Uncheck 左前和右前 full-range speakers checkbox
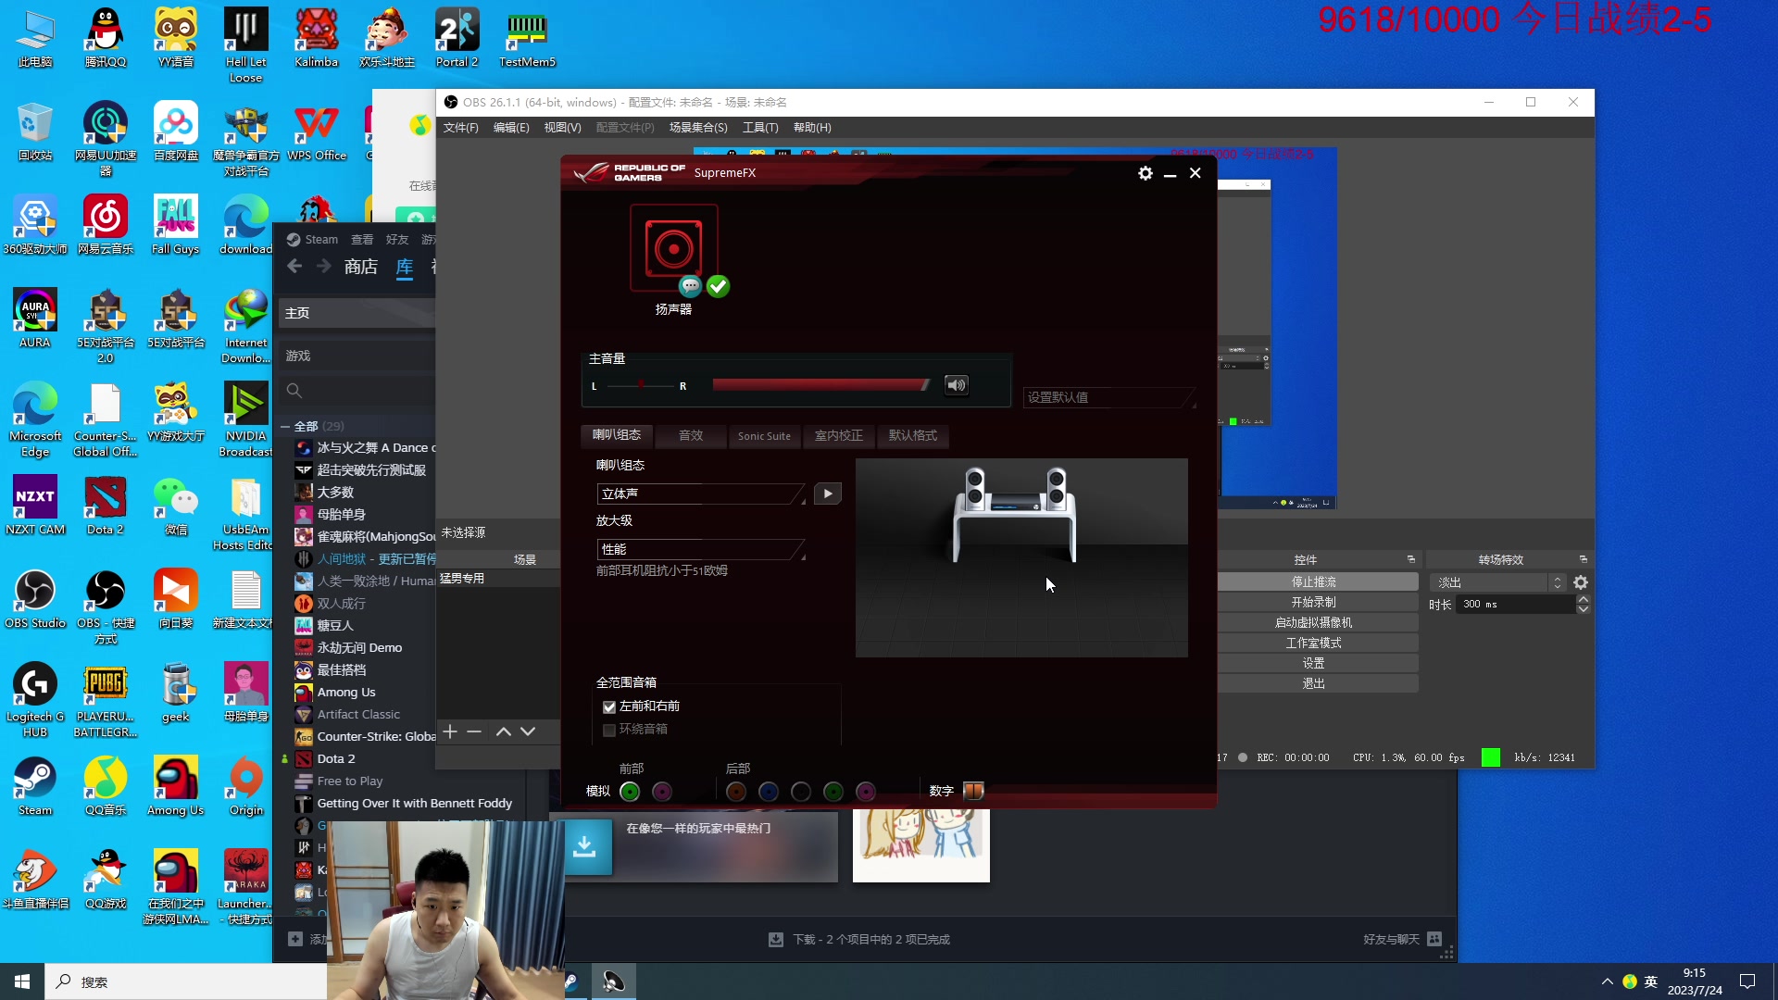The width and height of the screenshot is (1778, 1000). click(609, 706)
